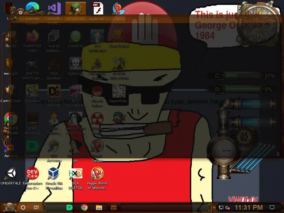Open the Big Money Deluxe icon
284x213 pixels.
coord(97,69)
